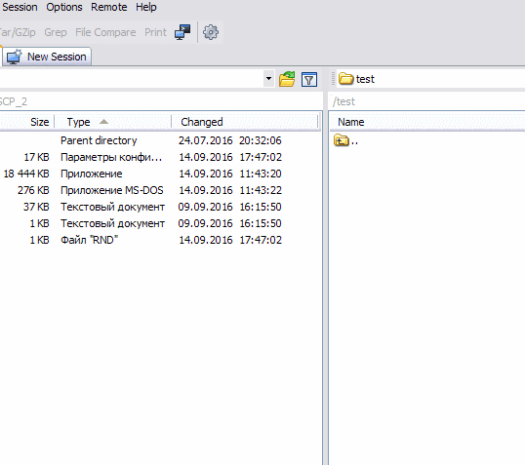Image resolution: width=525 pixels, height=465 pixels.
Task: Open the file filter funnel icon
Action: pos(309,79)
